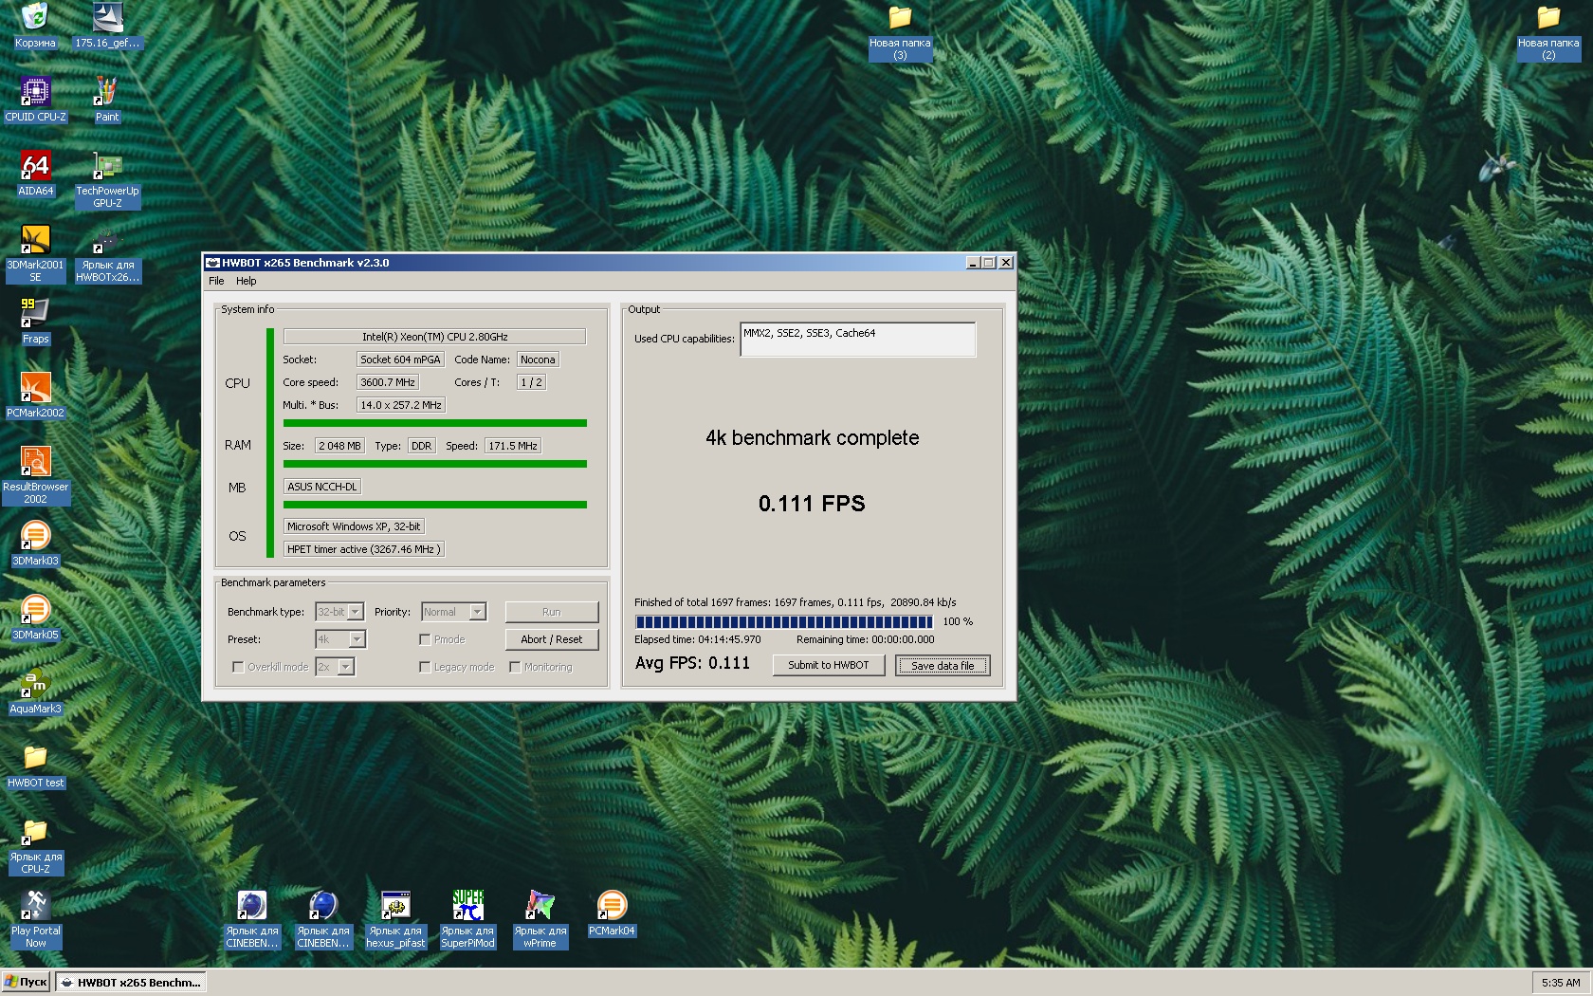Click the DDR RAM type value
This screenshot has height=996, width=1593.
pyautogui.click(x=421, y=446)
